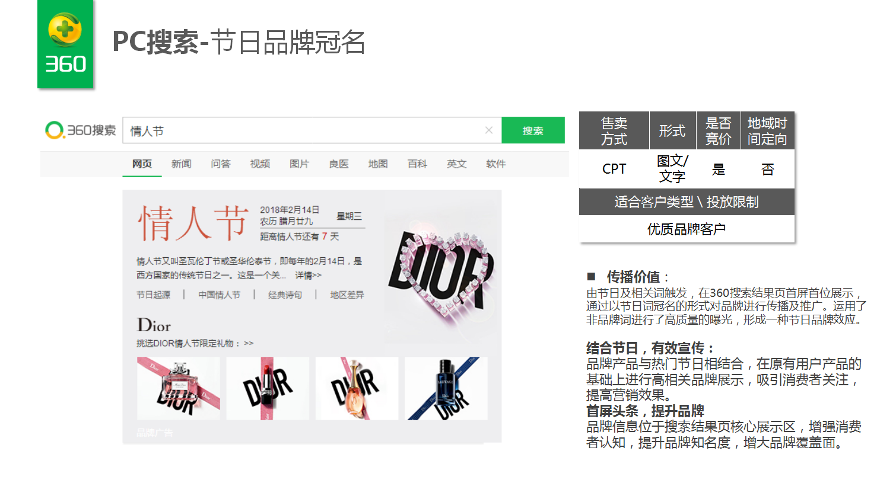Click the CPT table cell

pos(614,169)
